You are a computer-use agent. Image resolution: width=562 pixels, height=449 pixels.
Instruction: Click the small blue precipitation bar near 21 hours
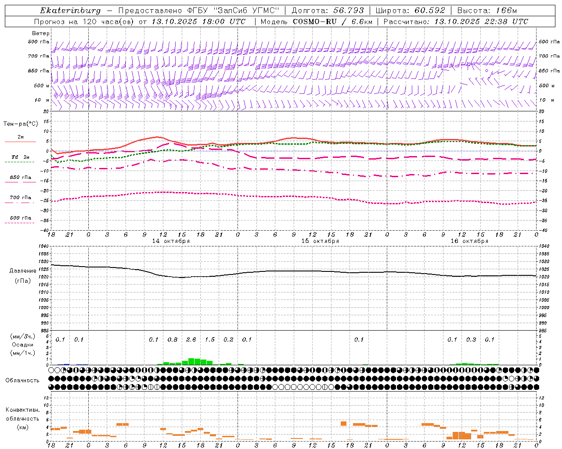pos(66,364)
